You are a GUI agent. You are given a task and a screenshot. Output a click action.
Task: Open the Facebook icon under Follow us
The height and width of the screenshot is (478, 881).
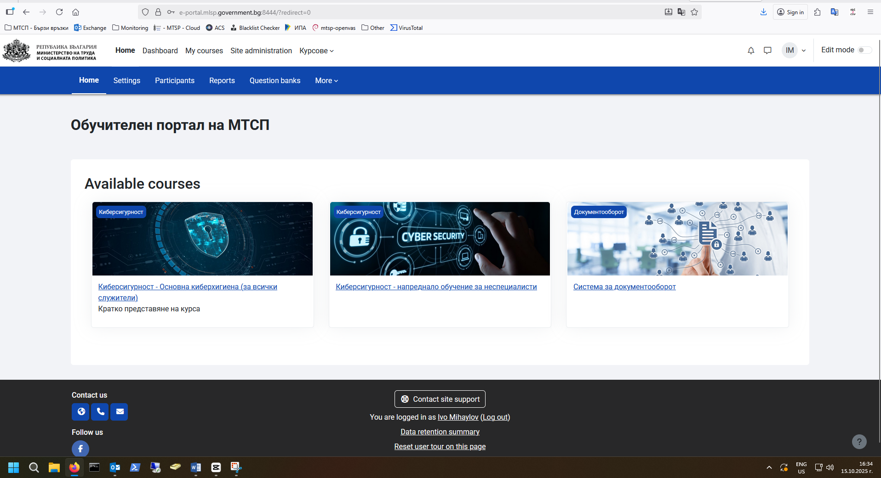[80, 449]
